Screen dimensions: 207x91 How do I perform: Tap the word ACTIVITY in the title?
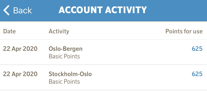pyautogui.click(x=126, y=10)
